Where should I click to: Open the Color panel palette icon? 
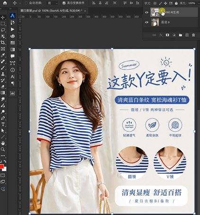(x=12, y=36)
